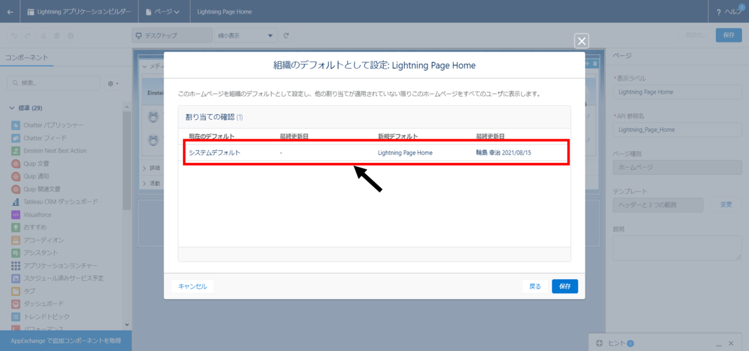
Task: Click the 戻る button in the dialog
Action: click(x=535, y=286)
